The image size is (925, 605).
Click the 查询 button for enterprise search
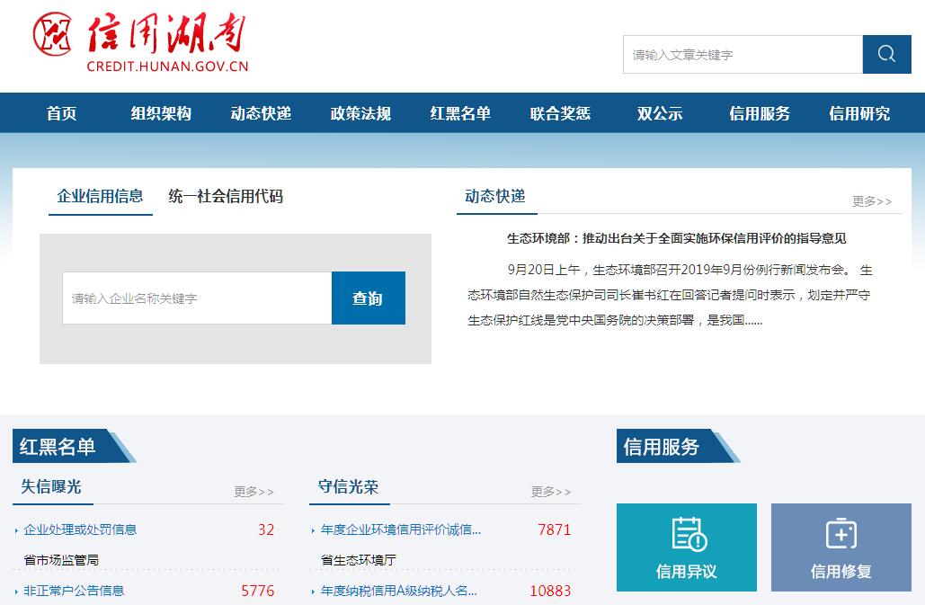click(x=368, y=298)
